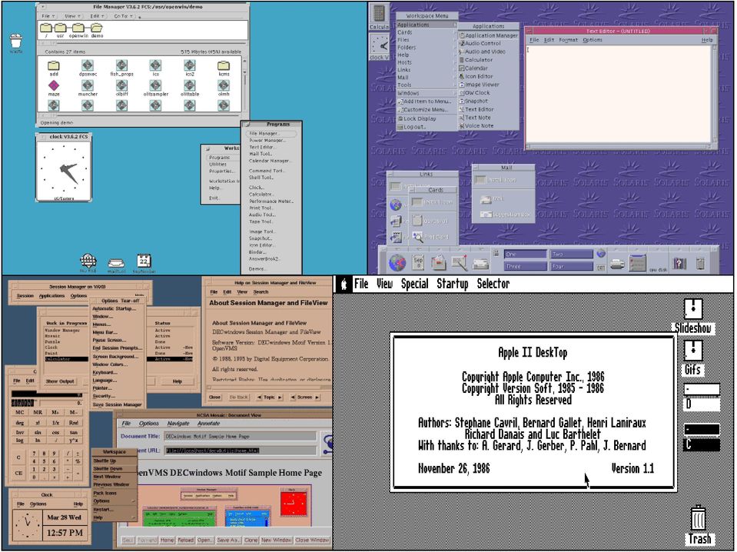Open the Sep calendar icon on front panel

[418, 262]
